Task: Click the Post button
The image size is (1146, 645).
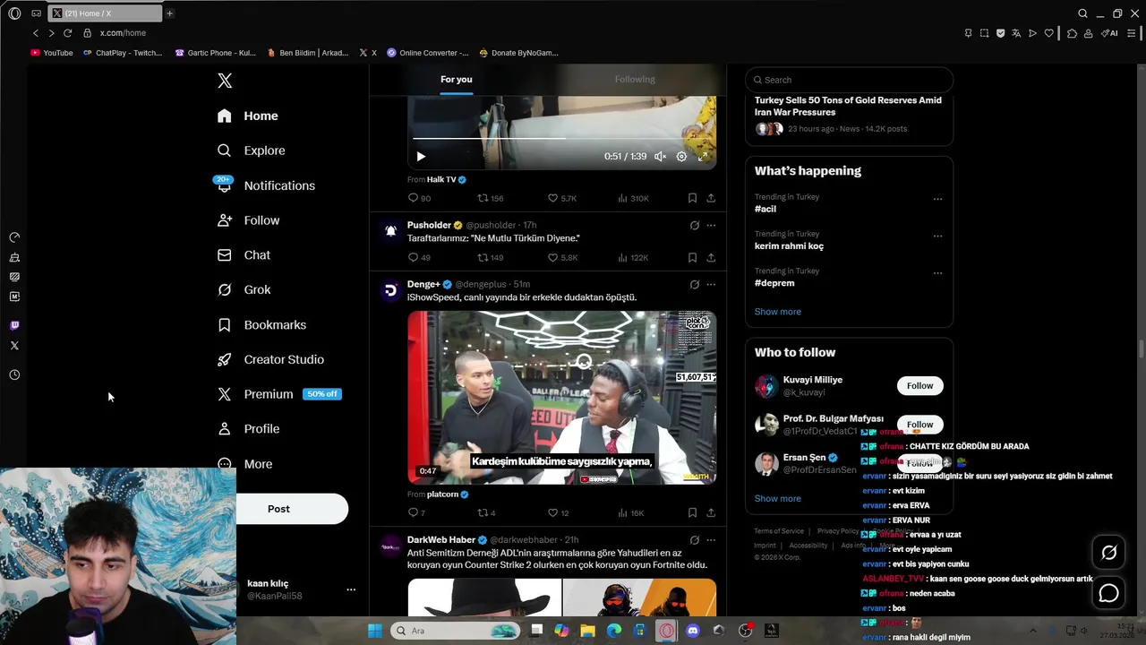Action: coord(278,509)
